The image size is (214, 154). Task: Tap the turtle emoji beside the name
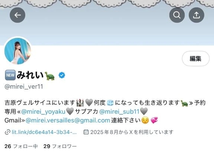coord(50,76)
